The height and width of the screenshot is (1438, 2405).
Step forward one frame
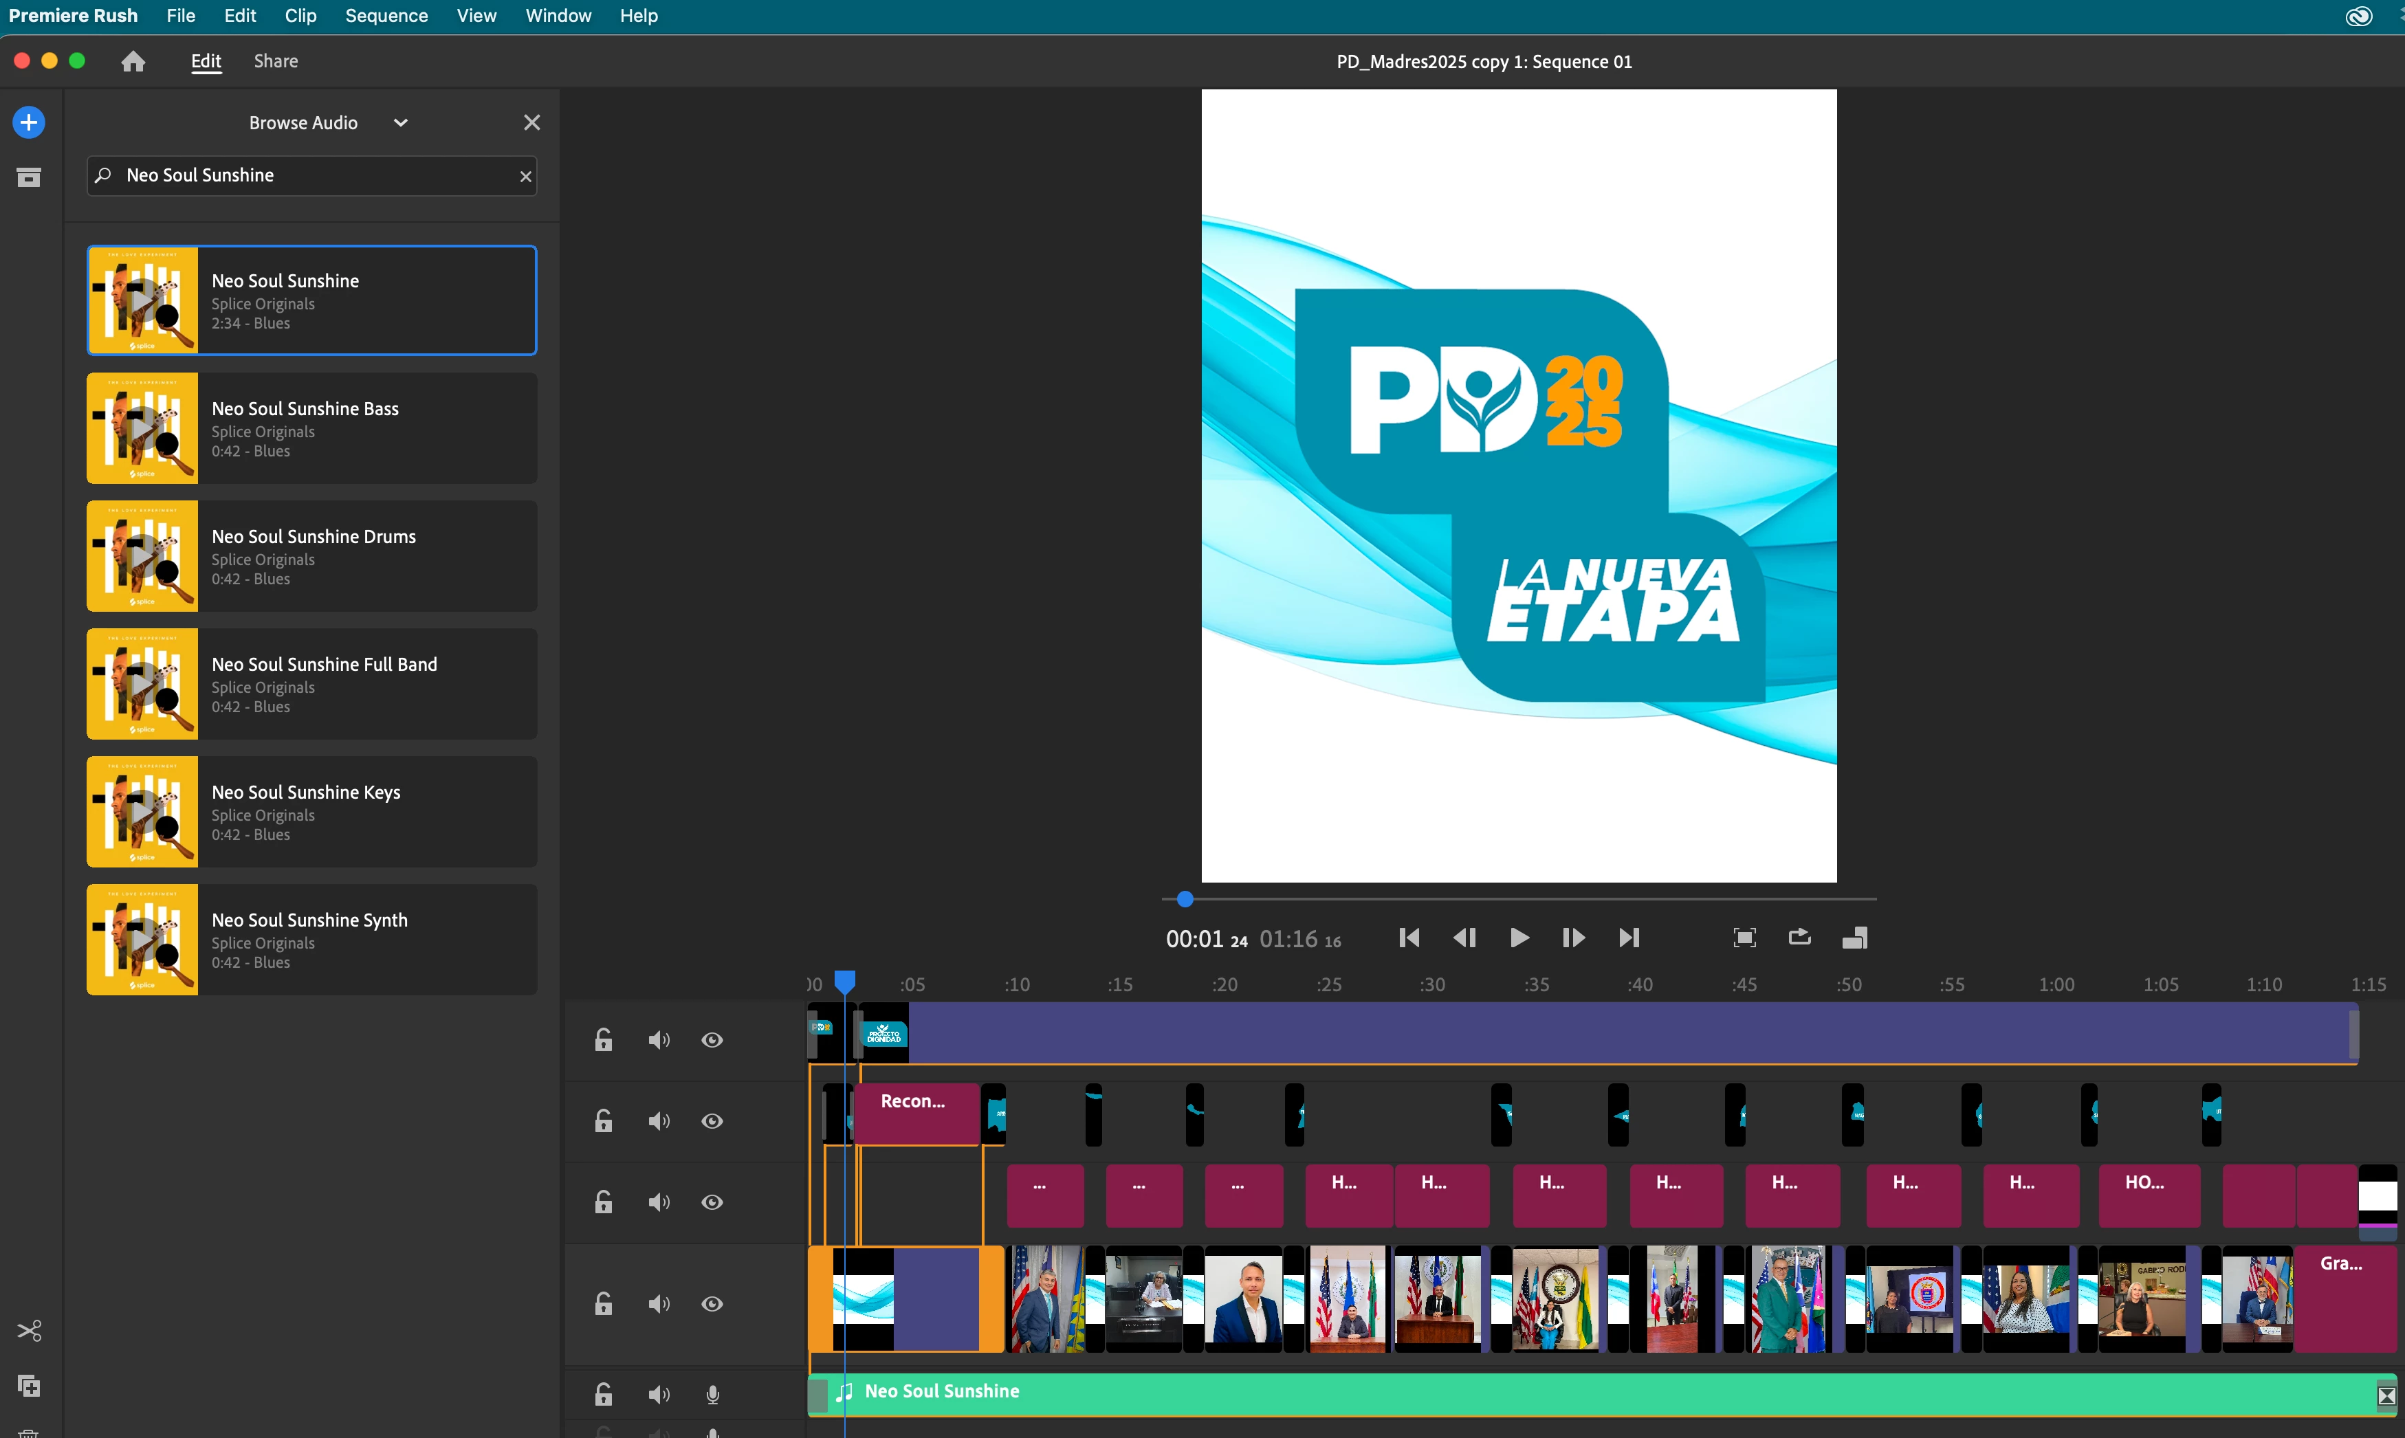pos(1574,937)
